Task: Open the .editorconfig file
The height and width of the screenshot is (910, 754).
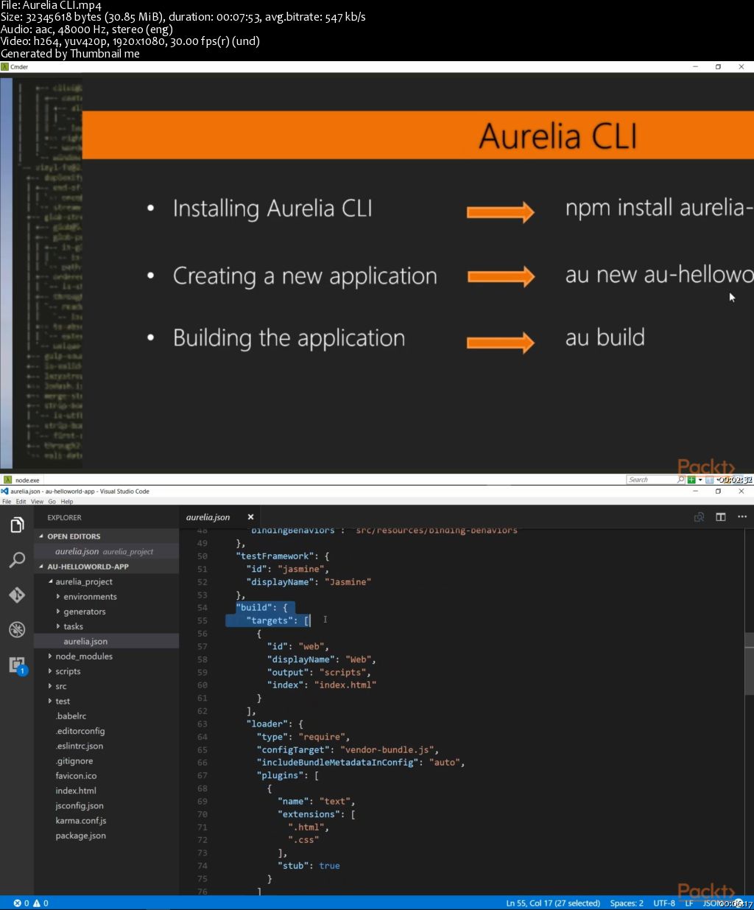Action: click(107, 731)
